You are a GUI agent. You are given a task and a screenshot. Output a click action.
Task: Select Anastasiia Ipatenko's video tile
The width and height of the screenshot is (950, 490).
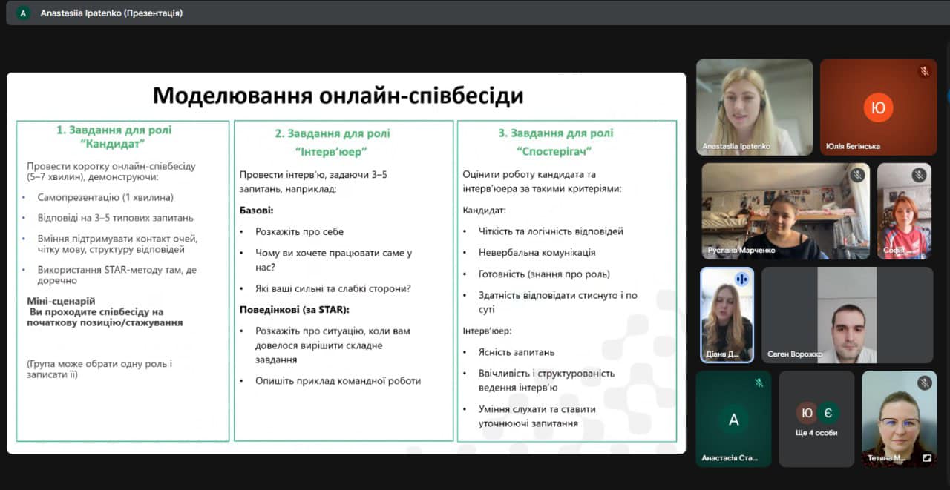[754, 107]
